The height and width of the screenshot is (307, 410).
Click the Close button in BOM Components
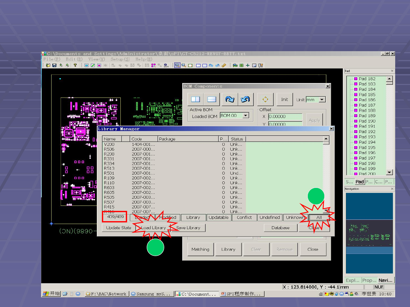[313, 249]
